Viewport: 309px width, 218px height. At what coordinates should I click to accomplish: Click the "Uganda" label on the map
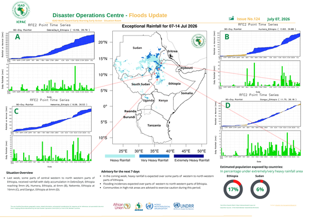148,100
